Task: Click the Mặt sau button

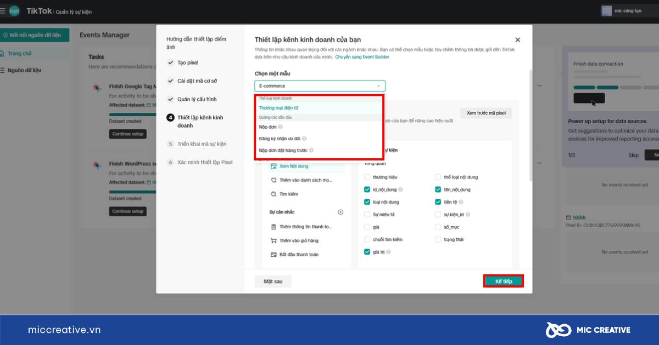Action: [x=273, y=281]
